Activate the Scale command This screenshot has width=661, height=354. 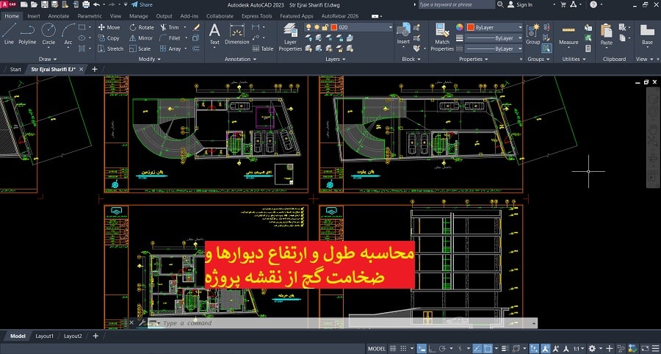click(140, 49)
